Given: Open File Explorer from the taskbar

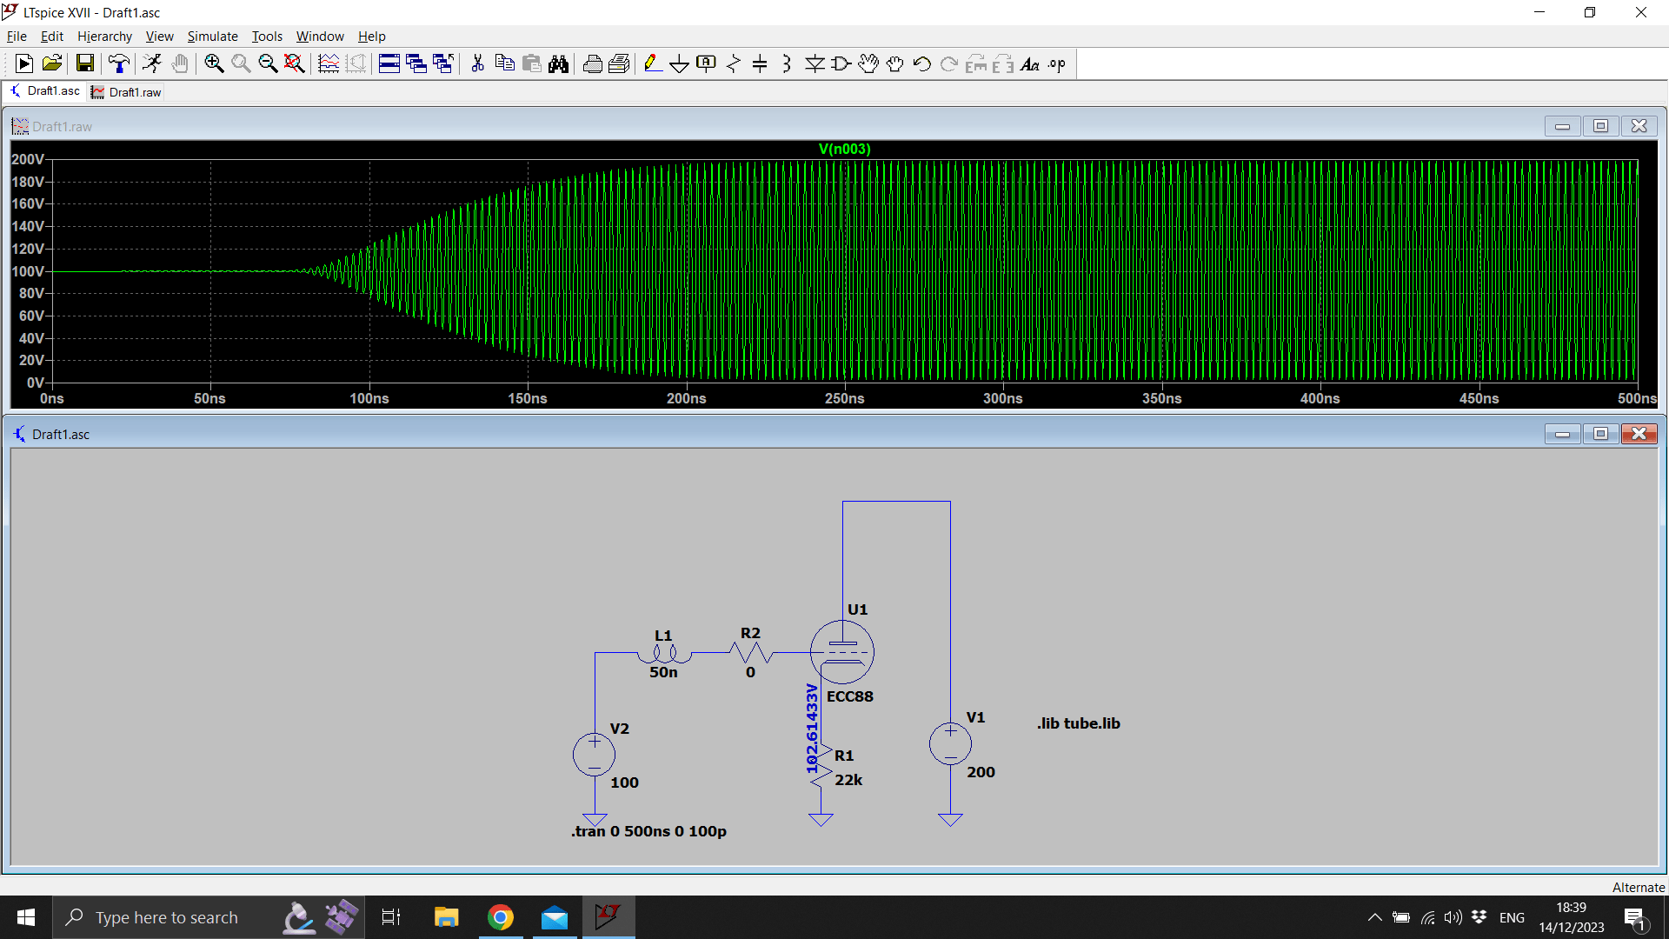Looking at the screenshot, I should click(x=446, y=917).
